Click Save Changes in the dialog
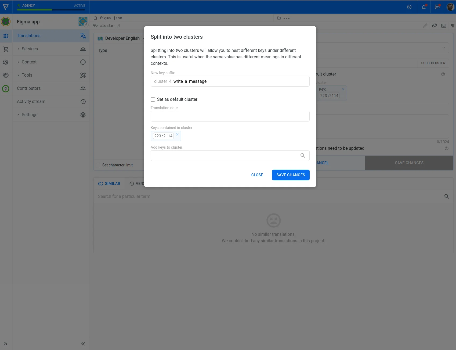The width and height of the screenshot is (456, 350). pos(291,175)
